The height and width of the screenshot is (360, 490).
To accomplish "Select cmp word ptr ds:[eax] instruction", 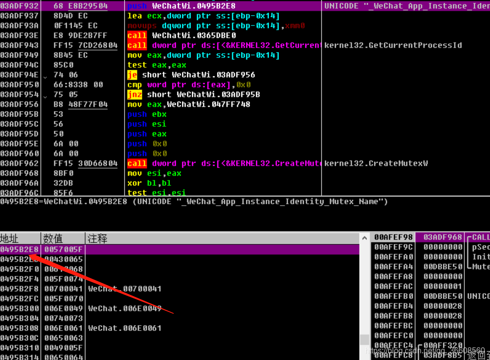I will pos(189,85).
